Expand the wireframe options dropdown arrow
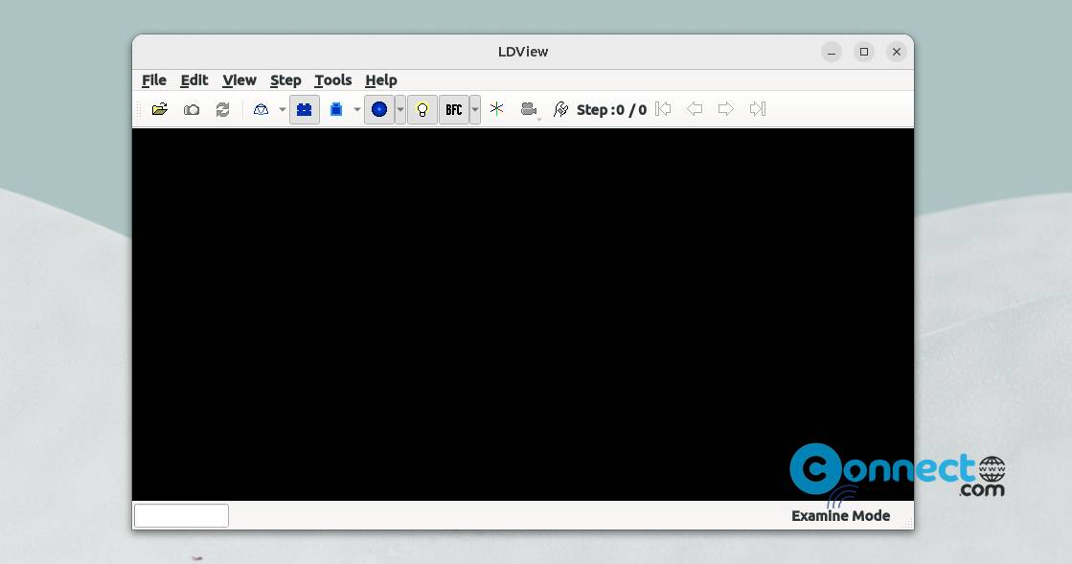1072x564 pixels. 282,109
